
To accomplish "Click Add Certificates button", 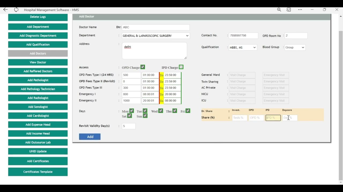I will [38, 161].
